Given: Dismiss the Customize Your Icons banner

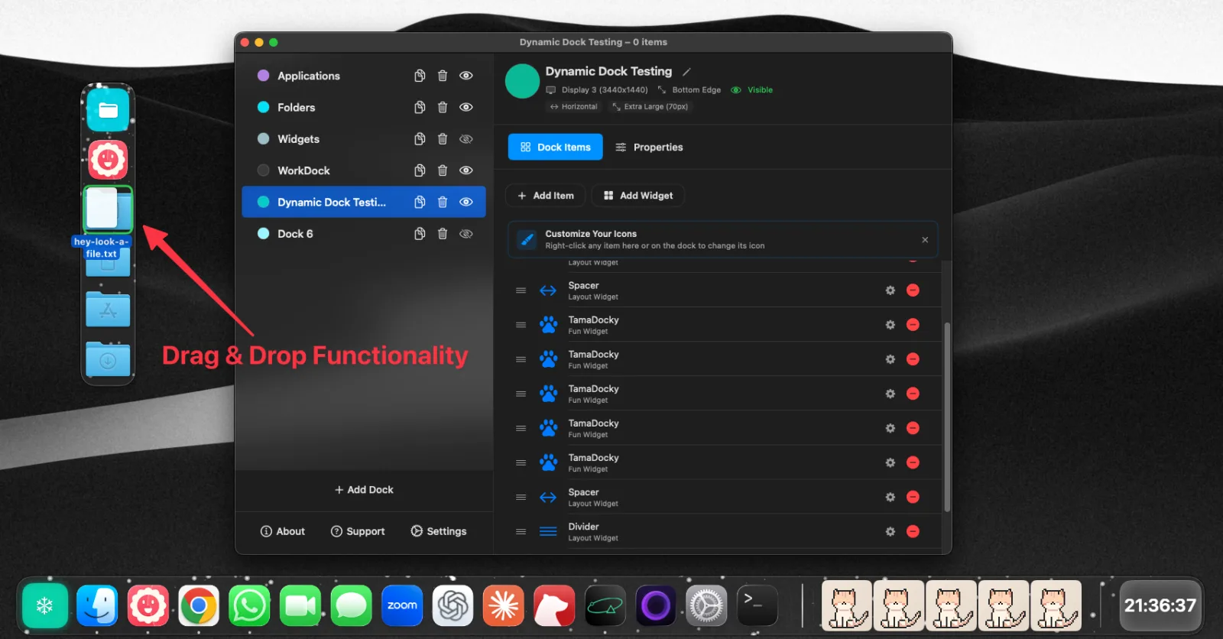Looking at the screenshot, I should 925,240.
